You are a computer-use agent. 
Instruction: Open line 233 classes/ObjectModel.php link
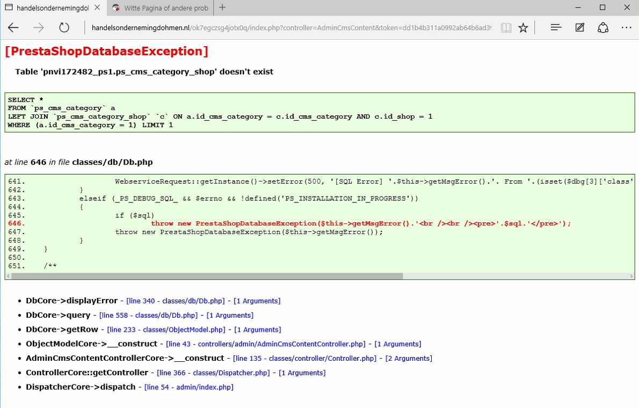click(166, 329)
